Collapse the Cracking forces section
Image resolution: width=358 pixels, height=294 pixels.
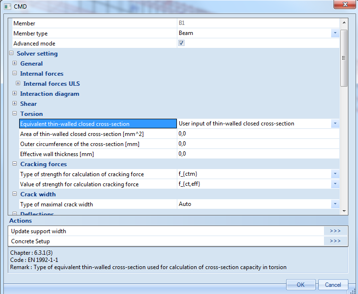click(14, 164)
